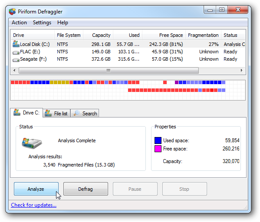Open the Action menu
The image size is (260, 222).
coord(19,23)
